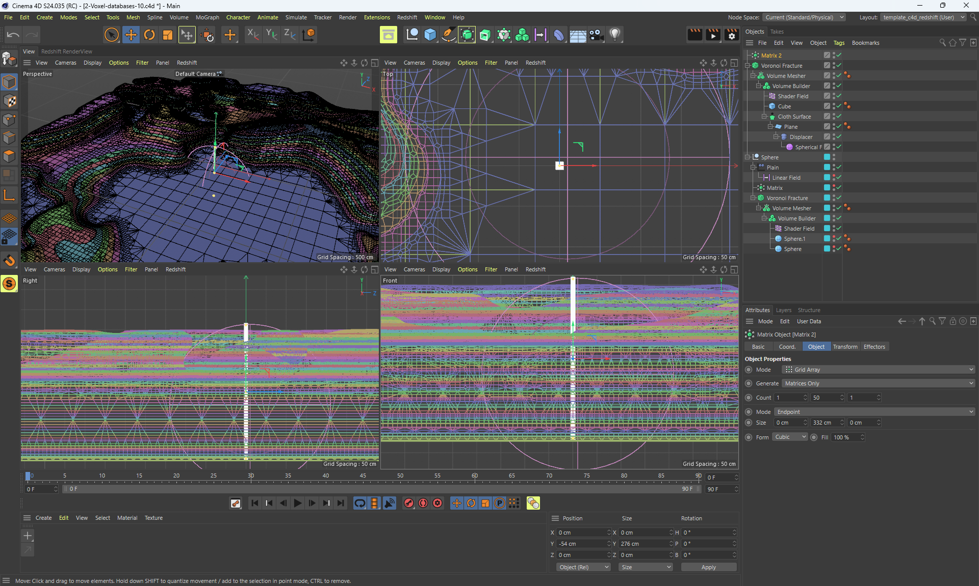The height and width of the screenshot is (586, 979).
Task: Toggle visibility dots of Sphere.1 object
Action: coord(834,239)
